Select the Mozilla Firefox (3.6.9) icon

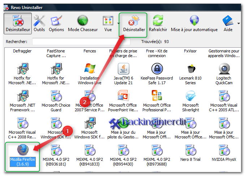click(23, 150)
